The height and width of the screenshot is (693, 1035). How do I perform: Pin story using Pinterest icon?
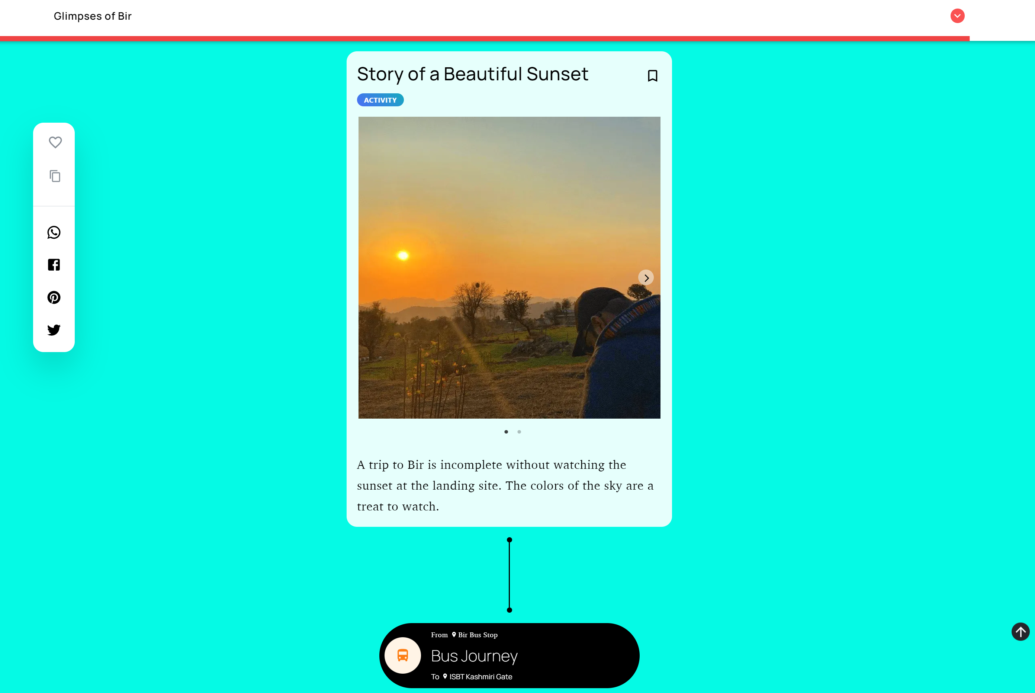point(54,297)
